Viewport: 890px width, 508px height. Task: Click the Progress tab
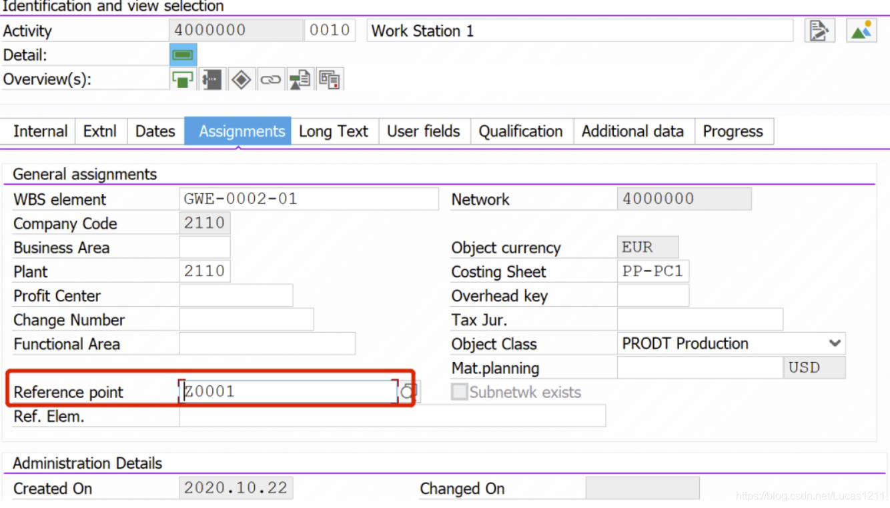pyautogui.click(x=733, y=131)
